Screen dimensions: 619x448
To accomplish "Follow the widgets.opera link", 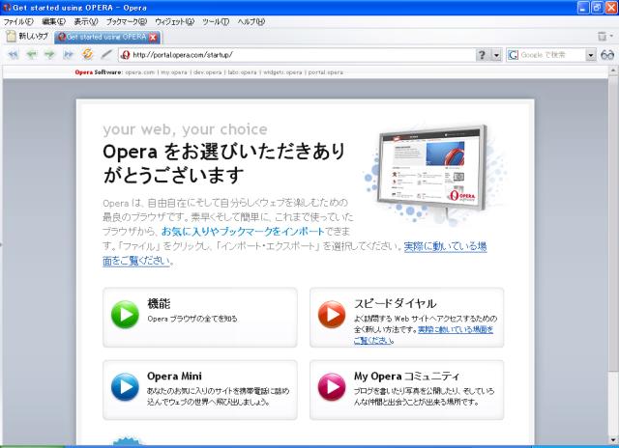I will [282, 72].
